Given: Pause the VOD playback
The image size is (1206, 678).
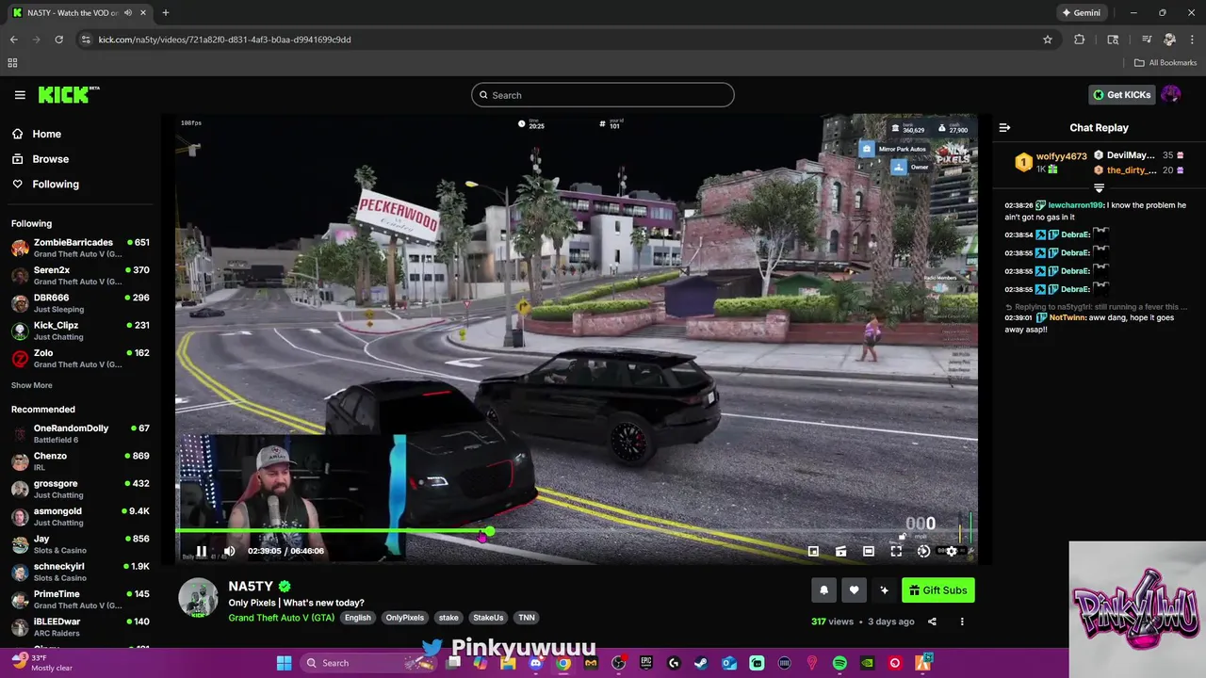Looking at the screenshot, I should [201, 551].
